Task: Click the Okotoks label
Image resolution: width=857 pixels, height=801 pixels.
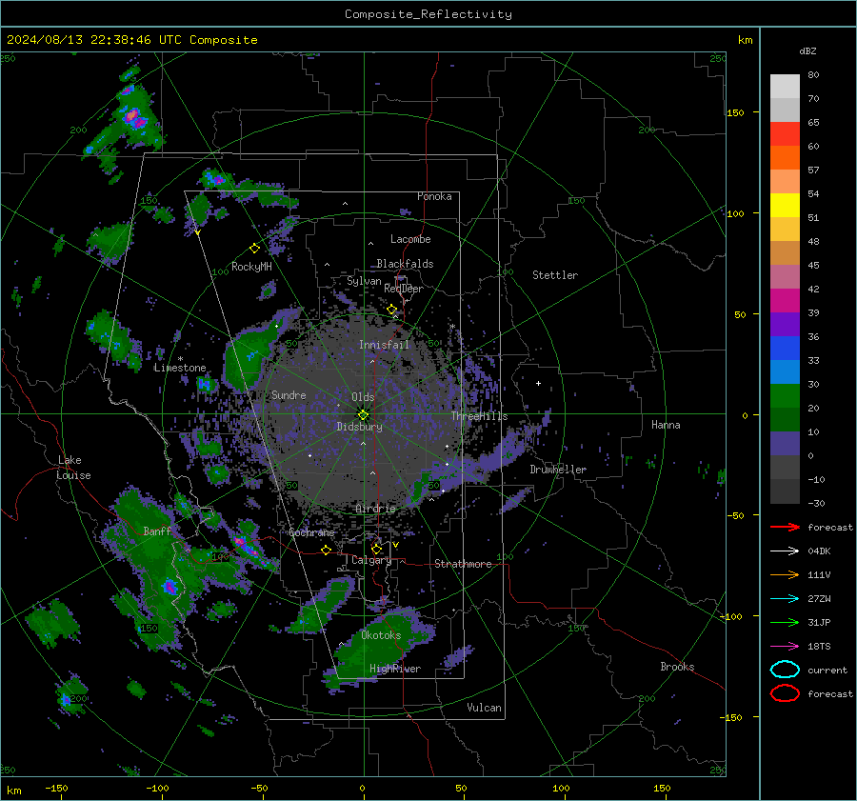Action: (x=381, y=635)
